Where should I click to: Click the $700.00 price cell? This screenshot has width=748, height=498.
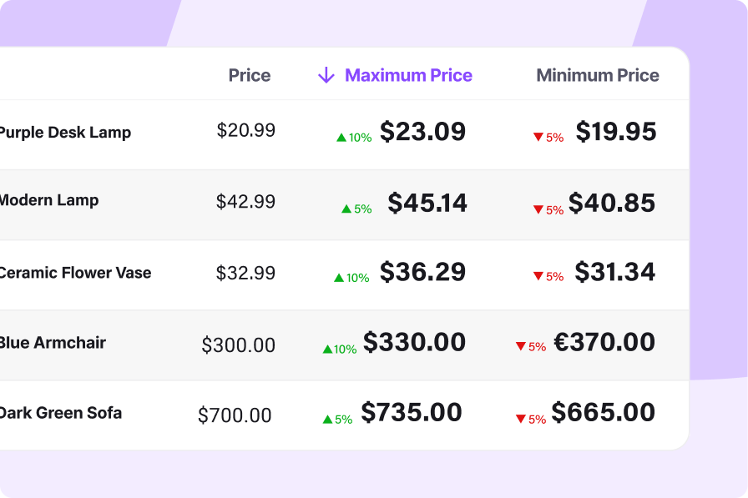[x=235, y=415]
